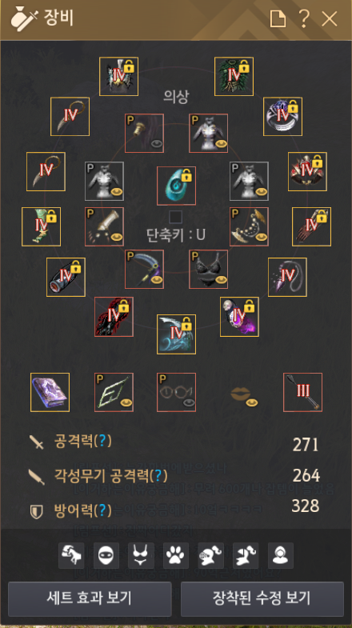Click the masked face icon in bottom row
352x628 pixels.
106,555
